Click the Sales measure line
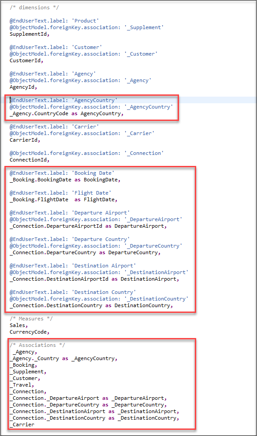 point(19,325)
